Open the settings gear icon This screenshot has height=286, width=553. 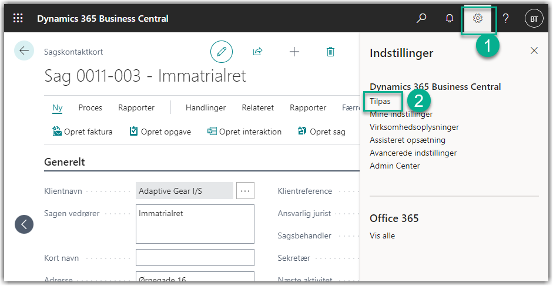(x=478, y=18)
